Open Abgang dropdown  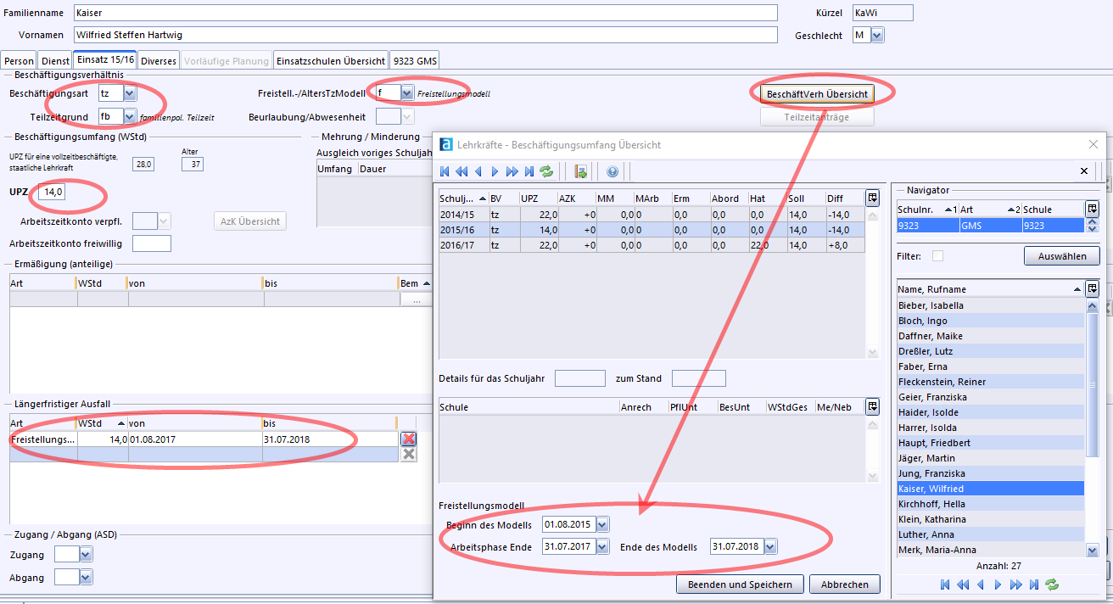coord(85,577)
